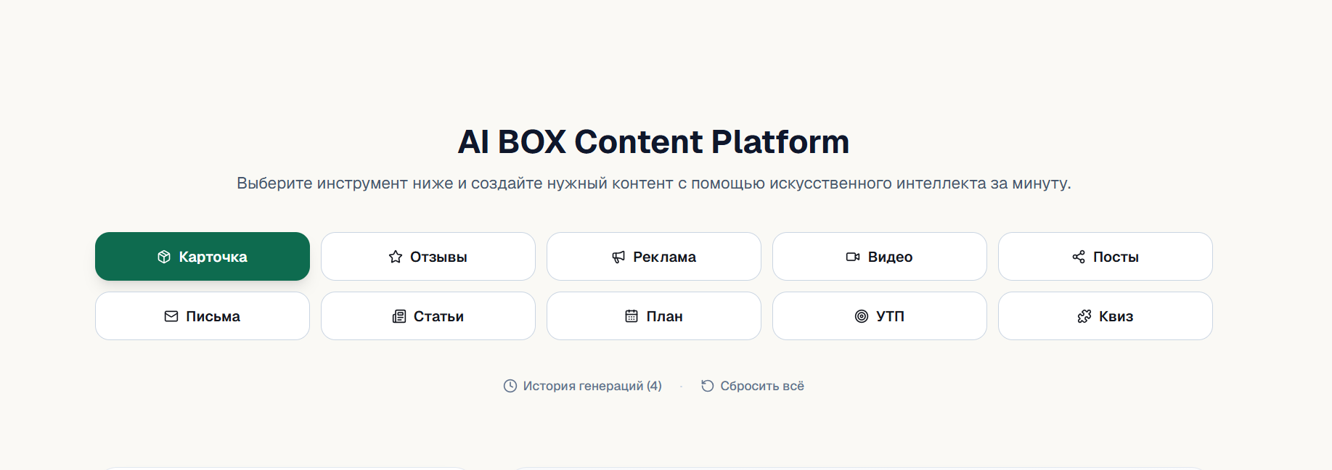Click the newspaper icon on Статьи
This screenshot has width=1332, height=470.
pyautogui.click(x=399, y=316)
